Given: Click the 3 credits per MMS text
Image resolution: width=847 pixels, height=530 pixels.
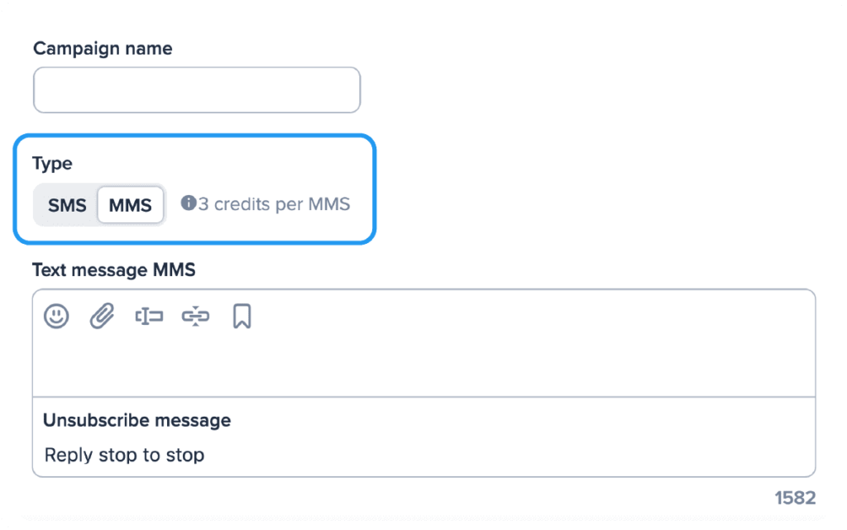Looking at the screenshot, I should 274,203.
